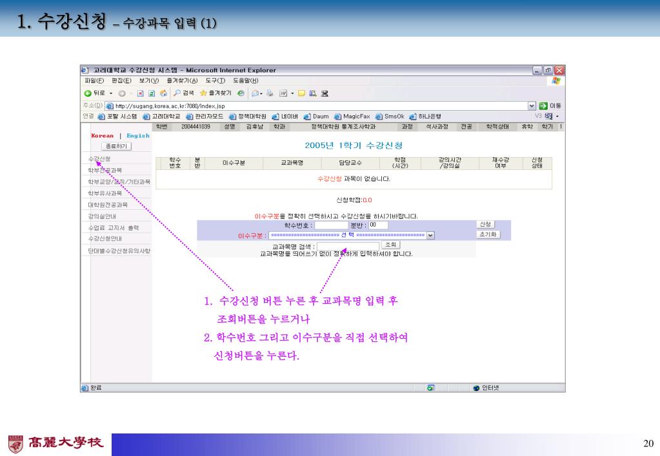Screen dimensions: 660x456
Task: Open the 보기(V) menu
Action: point(149,81)
